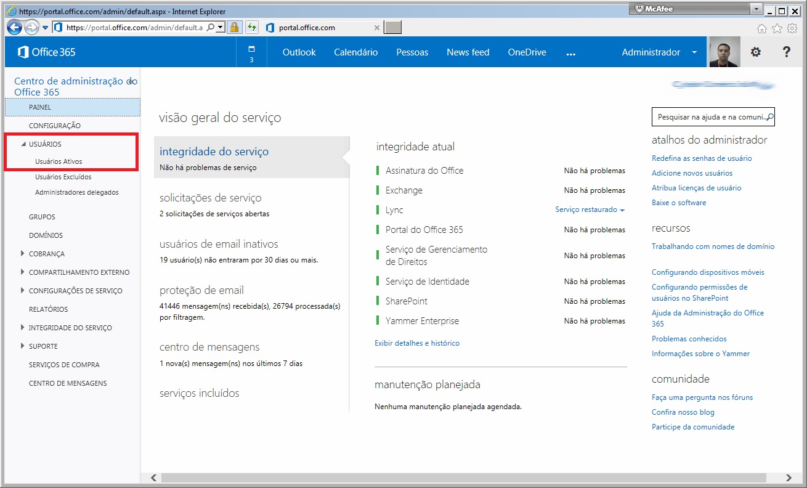Click the address bar search magnifier icon
Image resolution: width=807 pixels, height=488 pixels.
click(211, 27)
